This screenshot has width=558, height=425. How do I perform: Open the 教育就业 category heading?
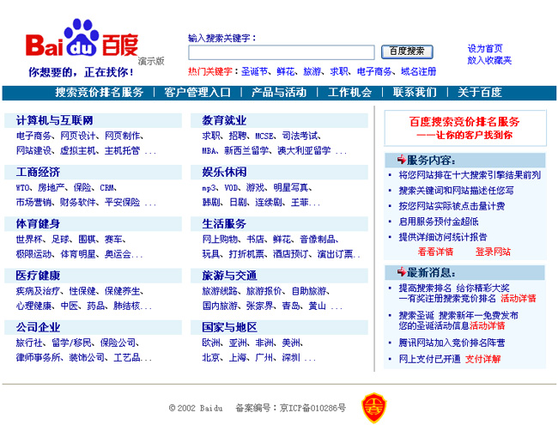[224, 120]
